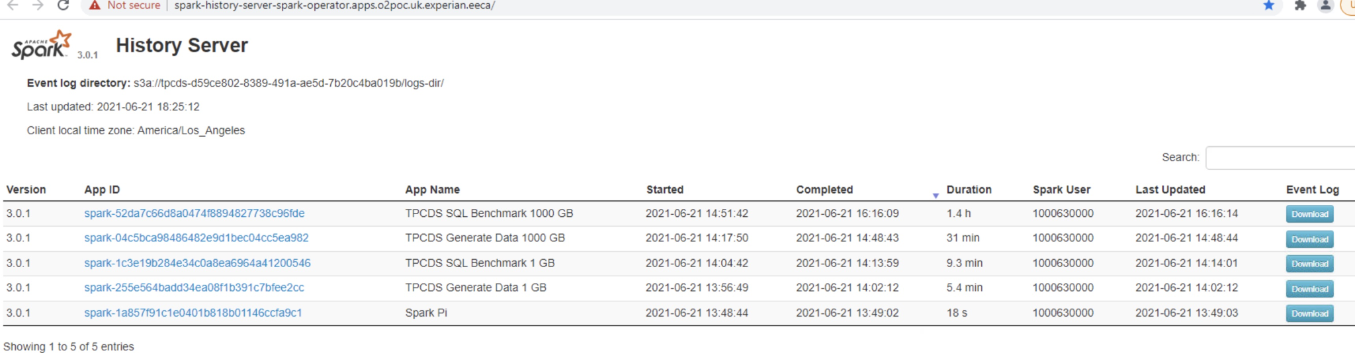The width and height of the screenshot is (1355, 353).
Task: Click the Apache Spark logo
Action: tap(41, 45)
